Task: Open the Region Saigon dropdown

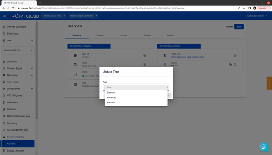Action: tap(83, 16)
